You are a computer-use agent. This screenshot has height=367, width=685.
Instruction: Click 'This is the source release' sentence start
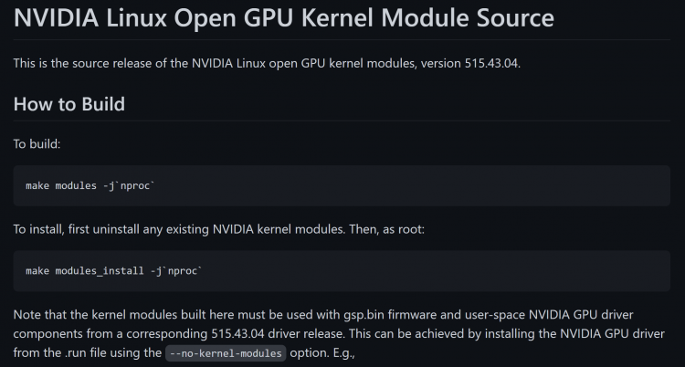[82, 62]
